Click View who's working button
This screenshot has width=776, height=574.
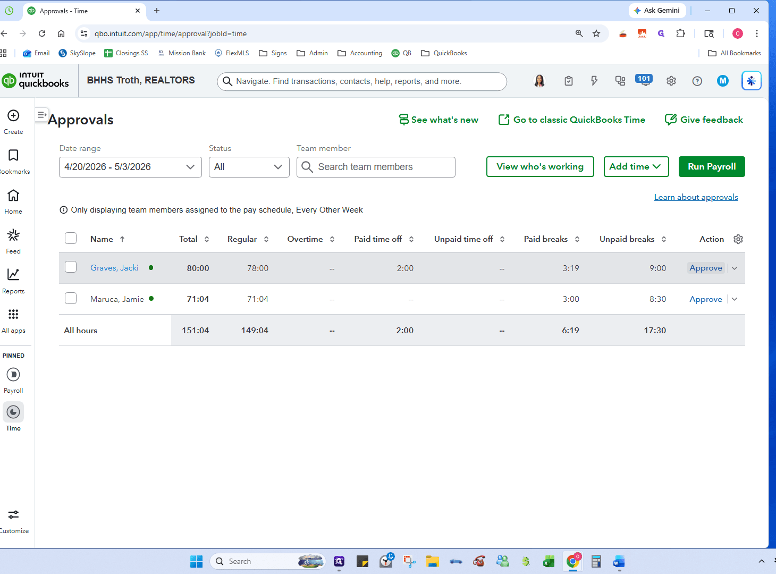(x=540, y=166)
